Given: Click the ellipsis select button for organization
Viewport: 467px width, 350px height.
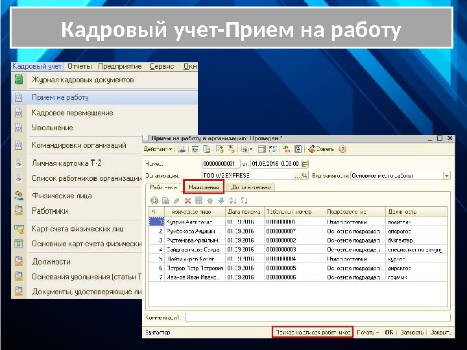Looking at the screenshot, I should coord(297,176).
